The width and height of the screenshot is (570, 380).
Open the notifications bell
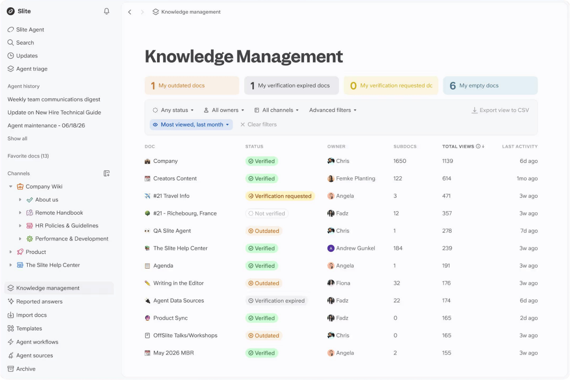[107, 11]
